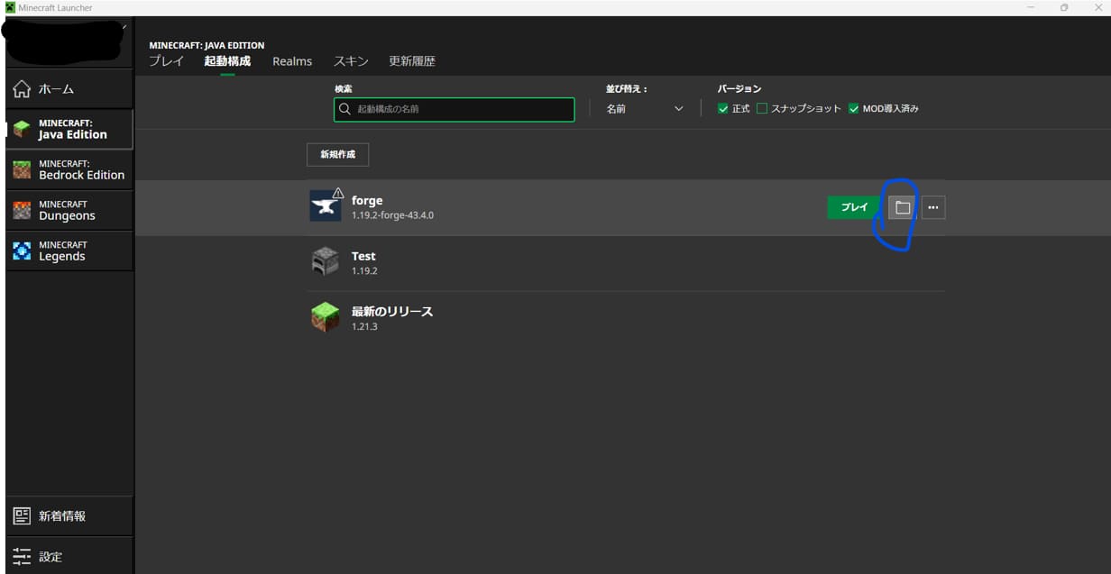1111x574 pixels.
Task: Click the 新規作成 button
Action: (337, 155)
